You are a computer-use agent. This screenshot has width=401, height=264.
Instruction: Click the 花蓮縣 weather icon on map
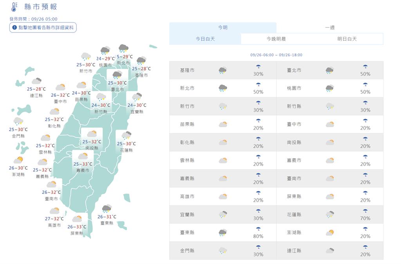pos(126,135)
